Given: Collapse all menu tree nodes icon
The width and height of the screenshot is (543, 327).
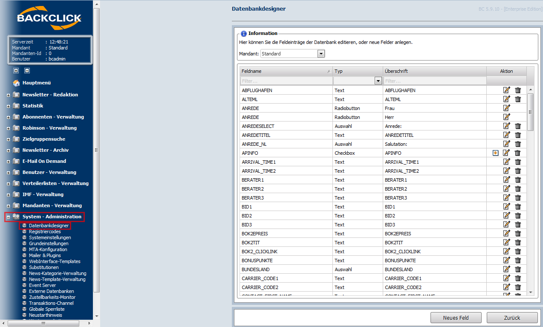Looking at the screenshot, I should click(x=27, y=71).
